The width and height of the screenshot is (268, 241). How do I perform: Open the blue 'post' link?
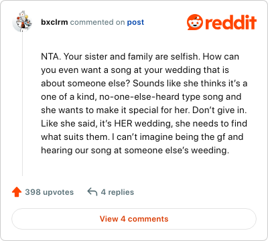pyautogui.click(x=135, y=22)
